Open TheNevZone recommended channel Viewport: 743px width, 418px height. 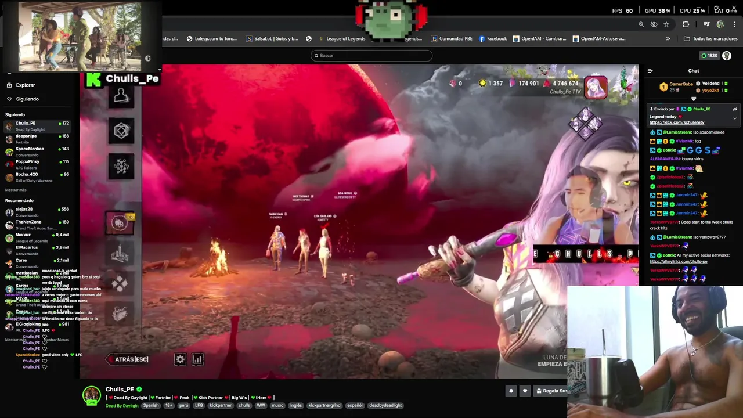click(38, 225)
